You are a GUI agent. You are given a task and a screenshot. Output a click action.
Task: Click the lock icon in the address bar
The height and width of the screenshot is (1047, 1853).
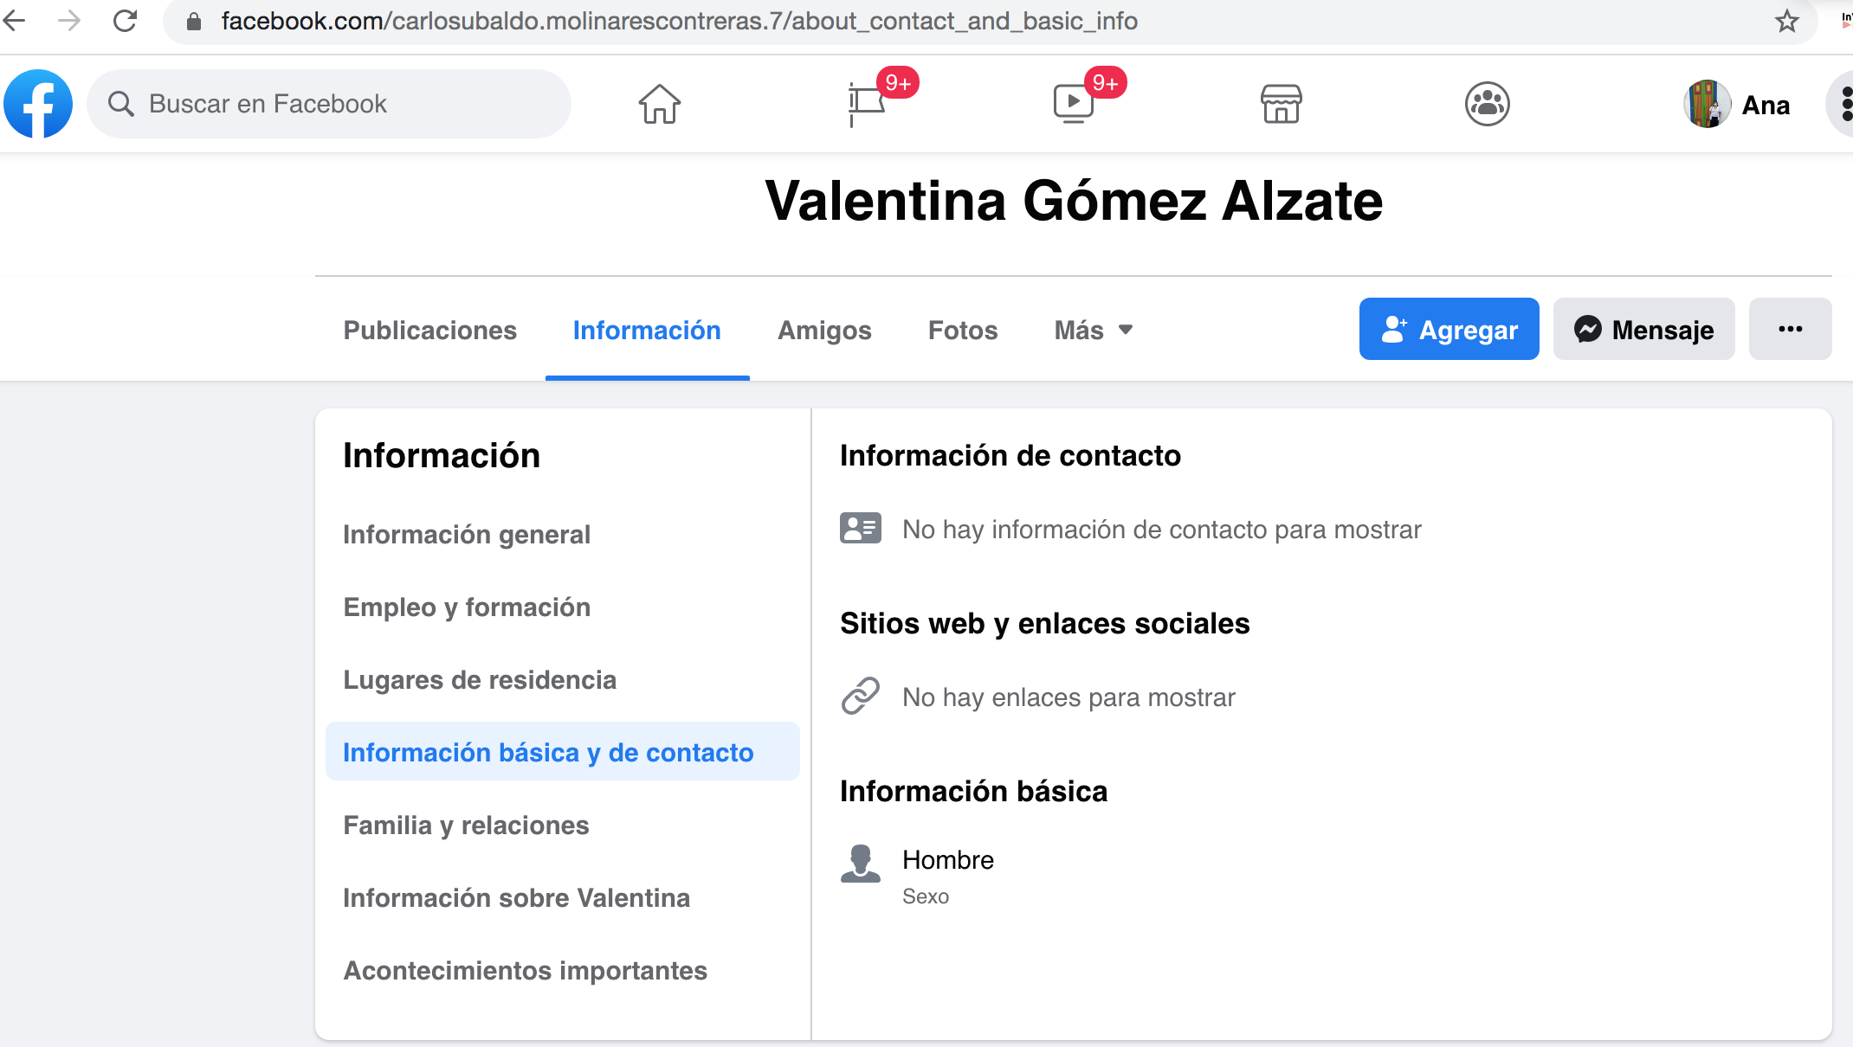194,22
